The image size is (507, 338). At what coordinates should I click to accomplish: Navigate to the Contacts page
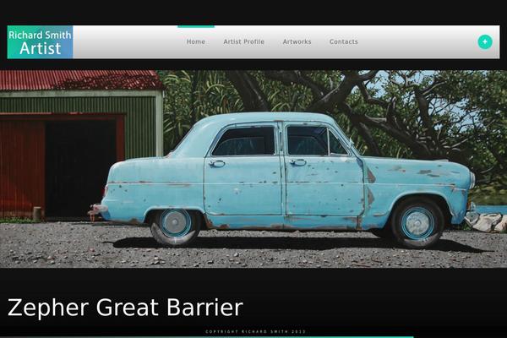[344, 41]
